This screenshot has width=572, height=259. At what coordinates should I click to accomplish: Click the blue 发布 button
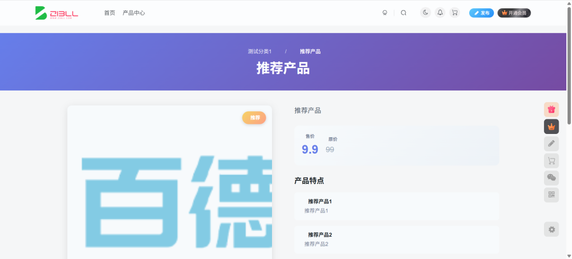[482, 13]
